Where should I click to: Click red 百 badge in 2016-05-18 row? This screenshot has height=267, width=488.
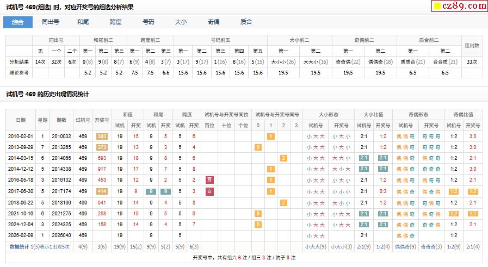[209, 180]
